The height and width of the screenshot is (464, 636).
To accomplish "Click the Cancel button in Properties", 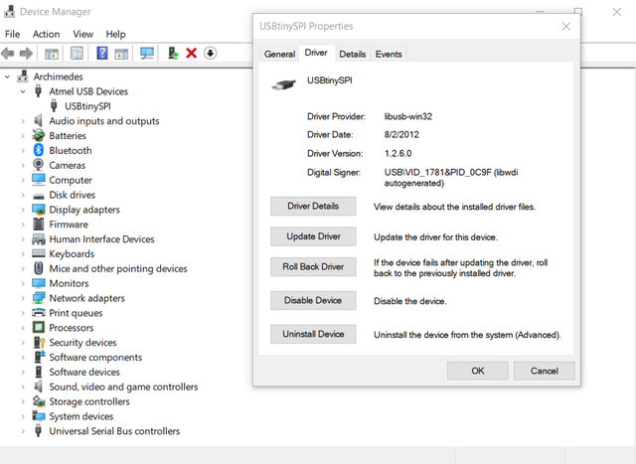I will (545, 371).
